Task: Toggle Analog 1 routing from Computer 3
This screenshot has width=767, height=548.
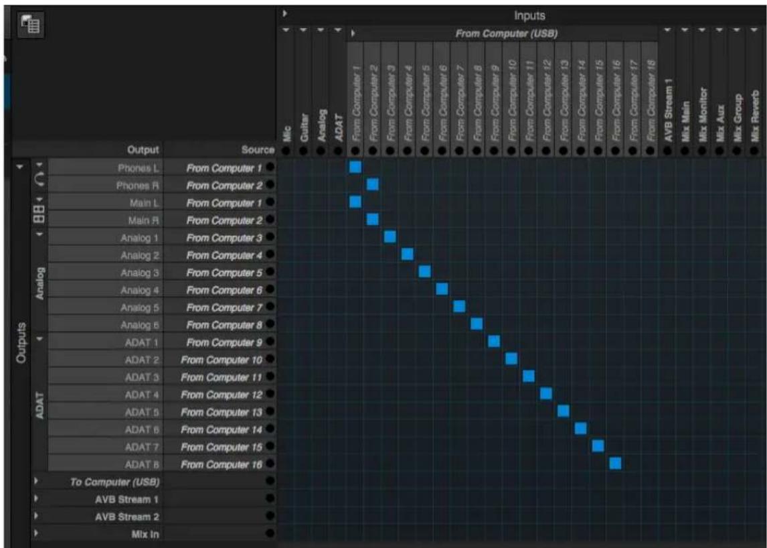Action: pos(390,237)
